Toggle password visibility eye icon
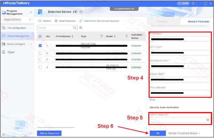214x138 pixels. (x=208, y=120)
